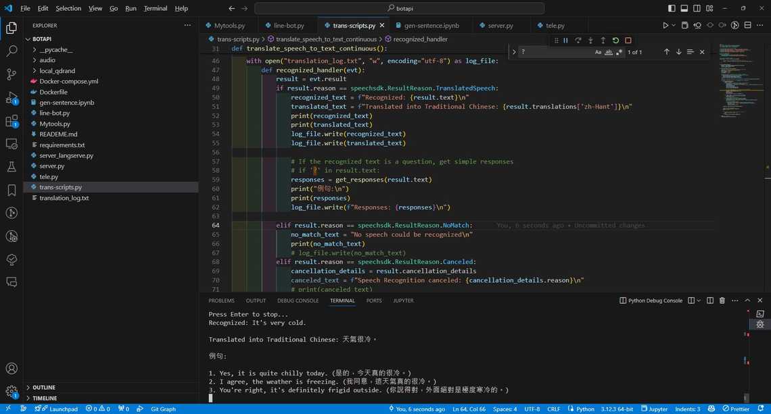Switch to the DEBUG CONSOLE tab

point(298,301)
